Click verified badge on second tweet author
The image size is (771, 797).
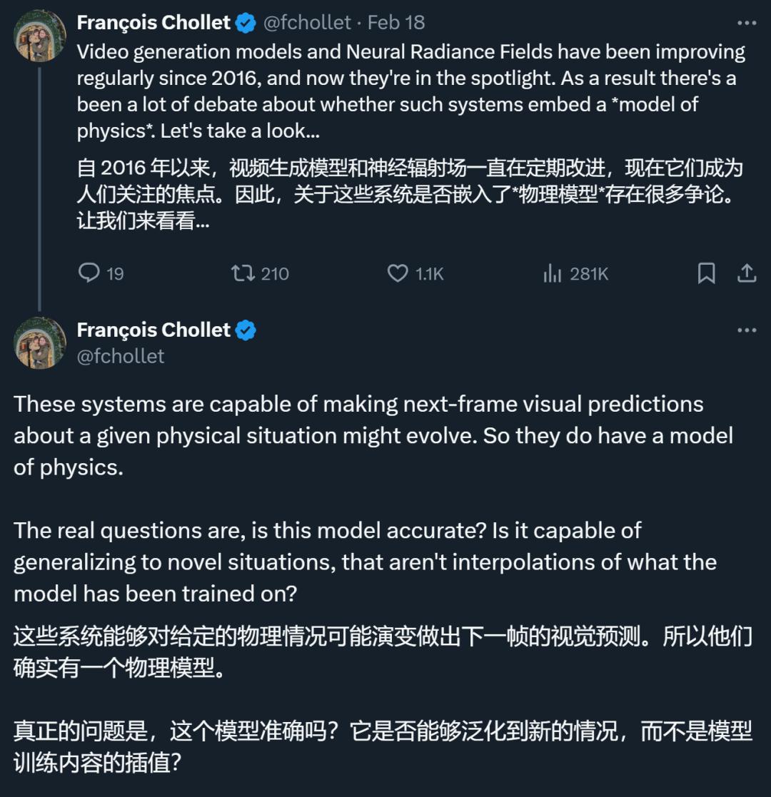[246, 331]
